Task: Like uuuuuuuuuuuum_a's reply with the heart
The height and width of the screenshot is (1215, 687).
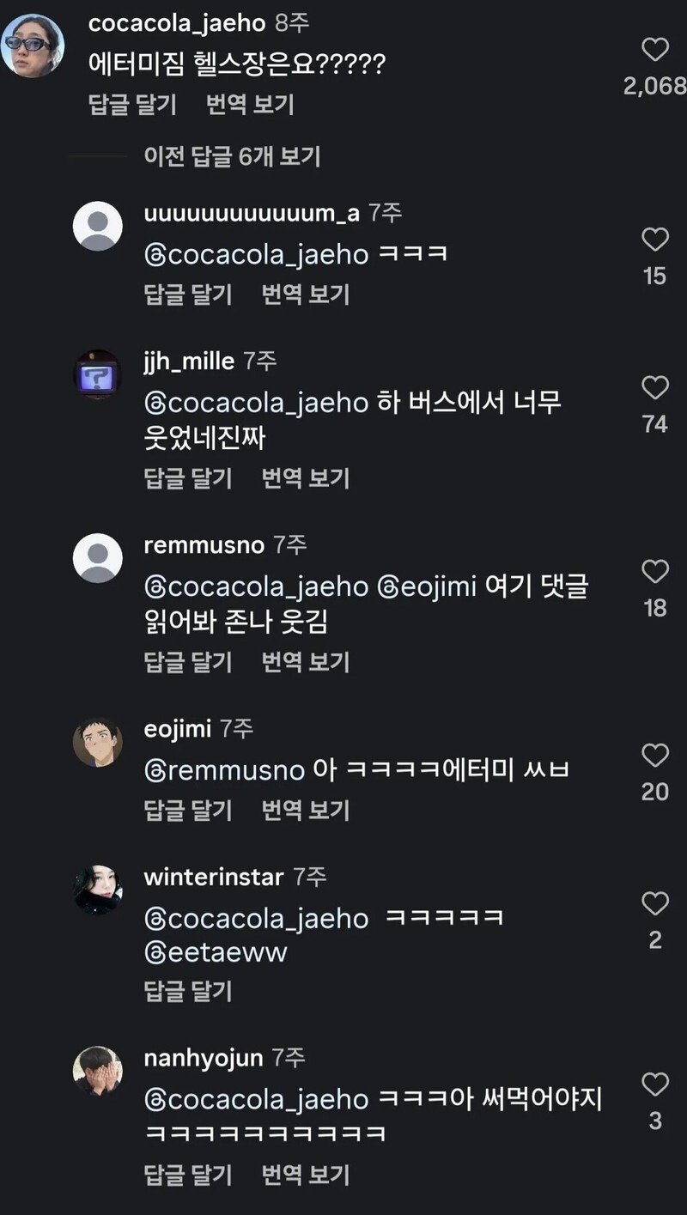Action: point(655,240)
